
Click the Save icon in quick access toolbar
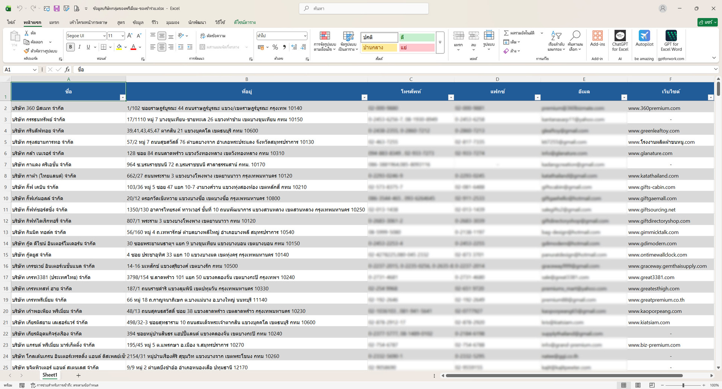point(56,8)
